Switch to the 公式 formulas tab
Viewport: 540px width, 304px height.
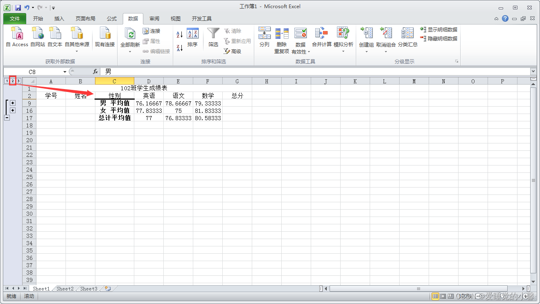click(x=112, y=19)
